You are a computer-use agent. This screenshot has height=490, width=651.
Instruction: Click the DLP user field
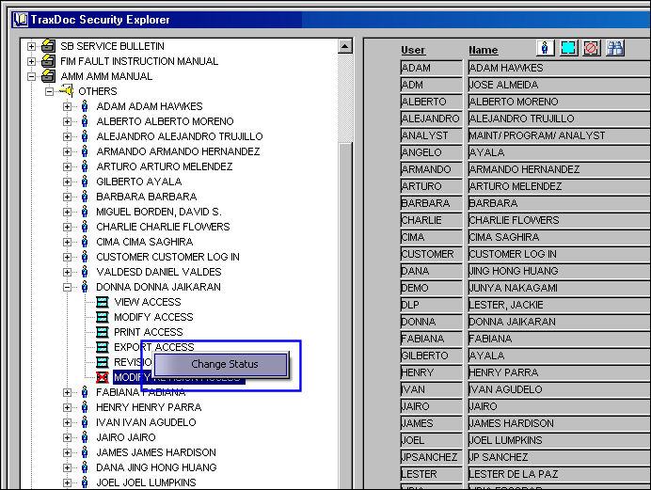432,305
